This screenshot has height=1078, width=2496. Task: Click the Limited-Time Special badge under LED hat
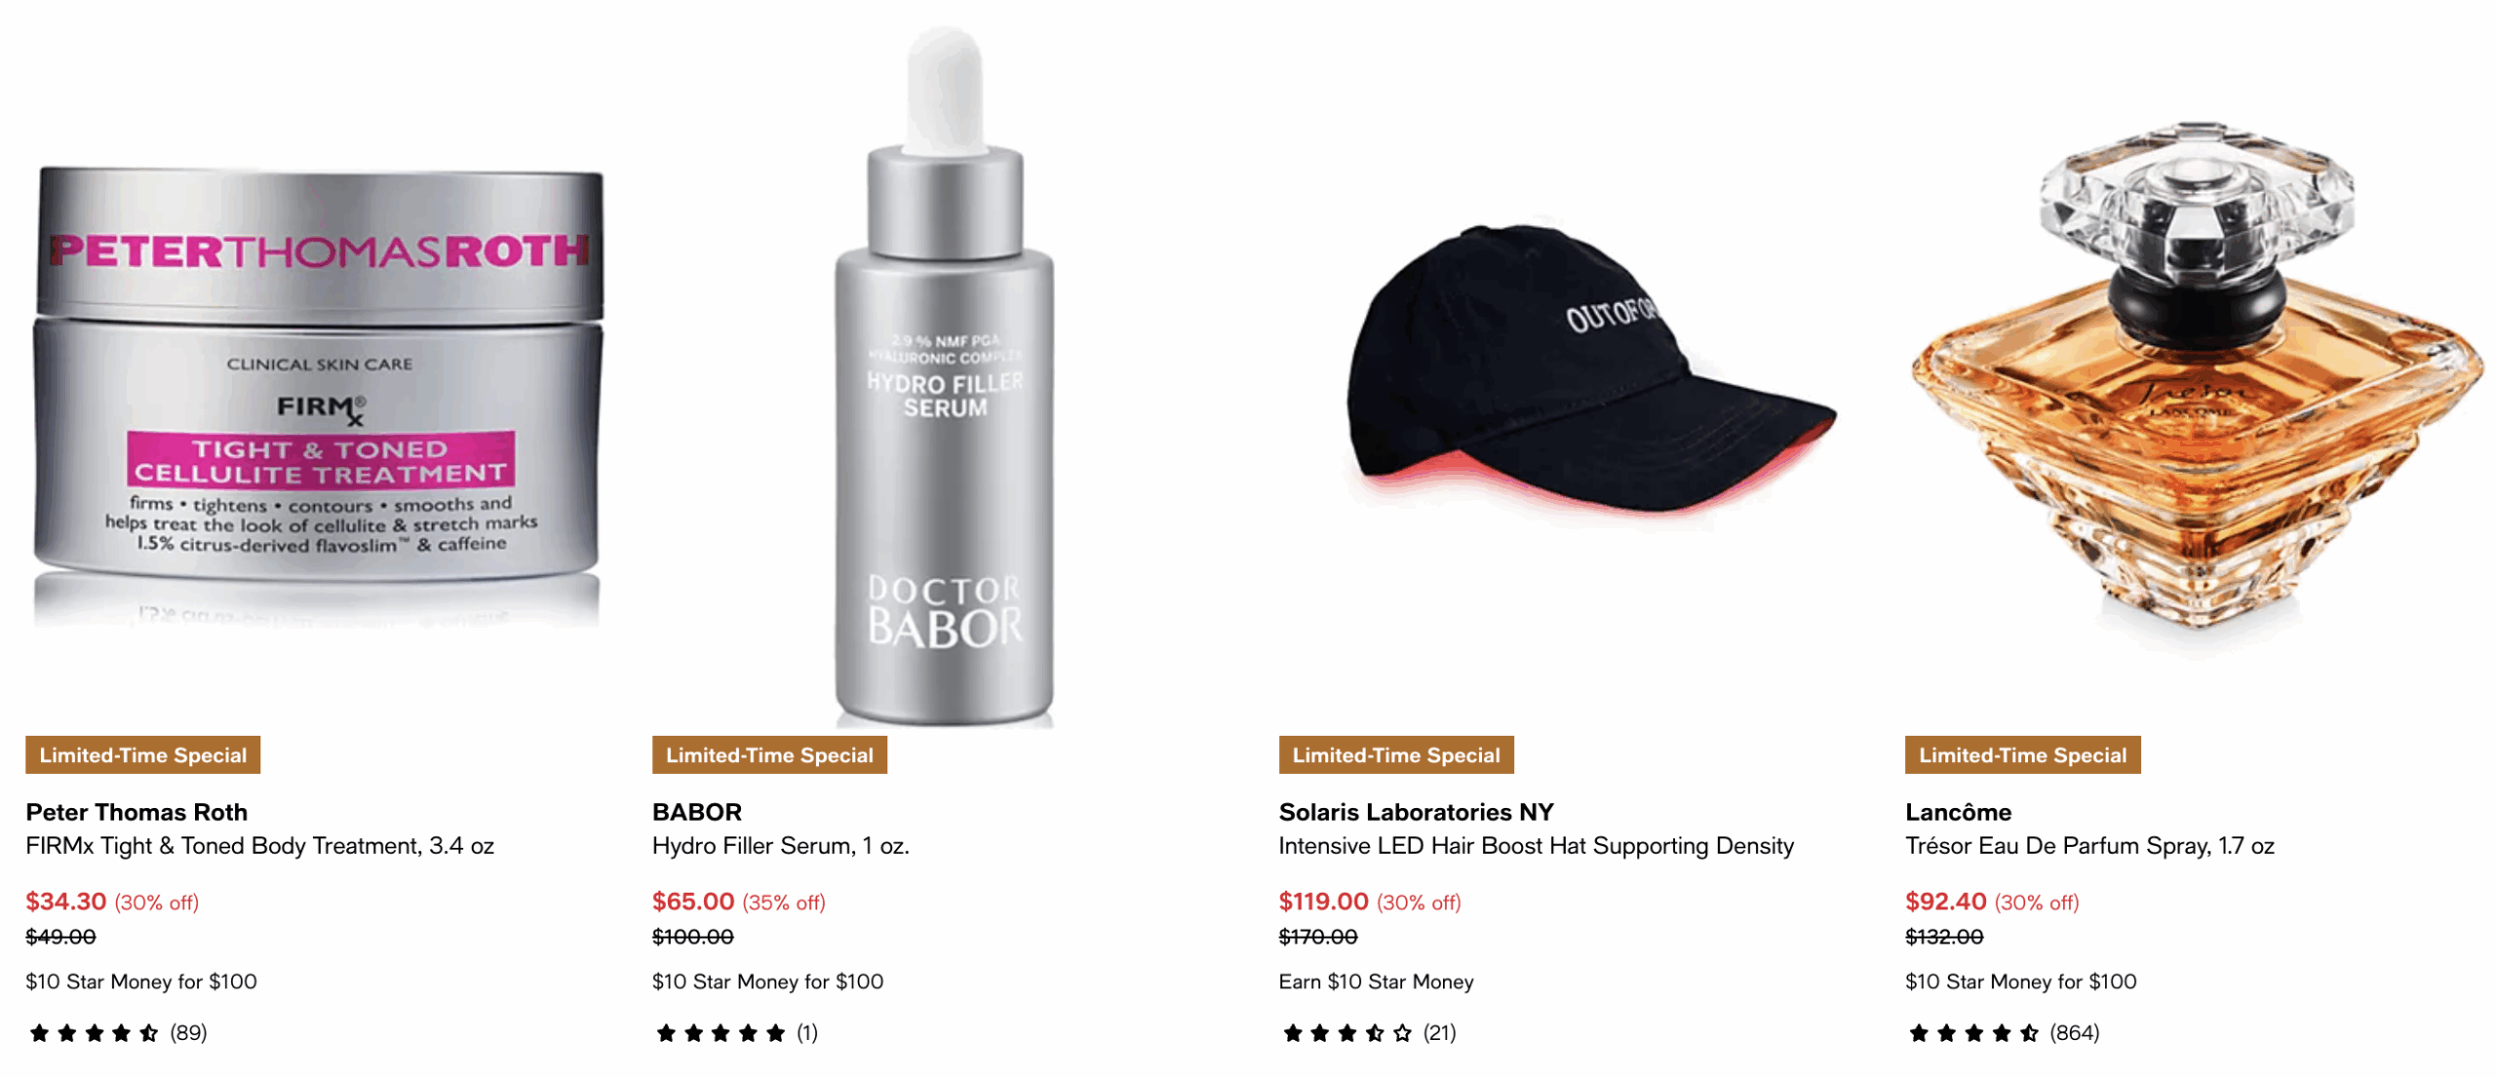(x=1395, y=755)
